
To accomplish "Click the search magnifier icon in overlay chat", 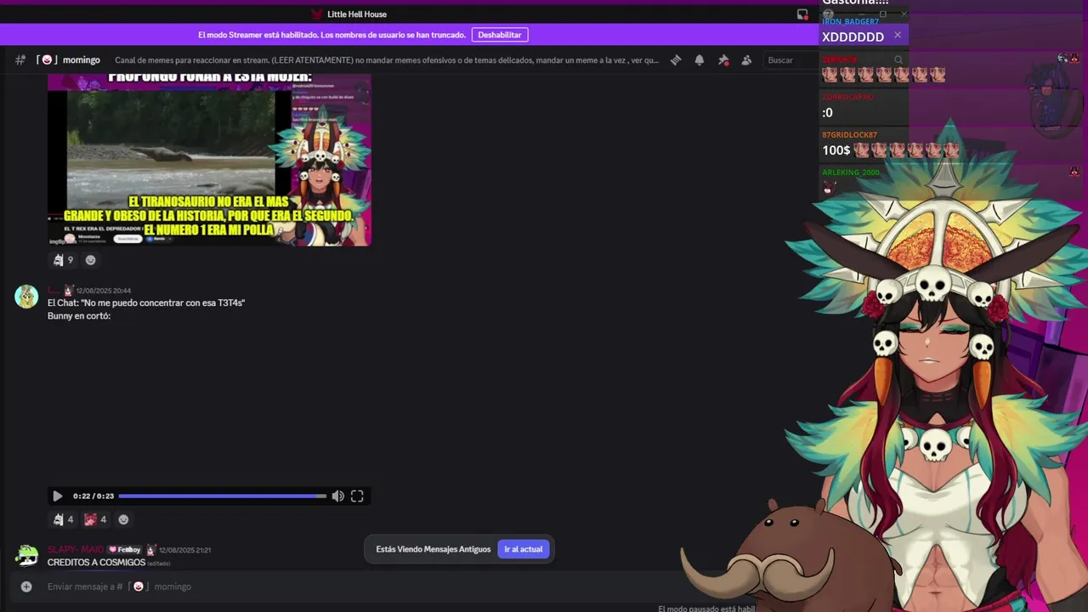I will pyautogui.click(x=898, y=59).
